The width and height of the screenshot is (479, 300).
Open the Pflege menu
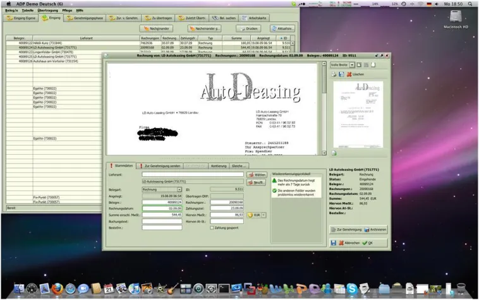67,10
